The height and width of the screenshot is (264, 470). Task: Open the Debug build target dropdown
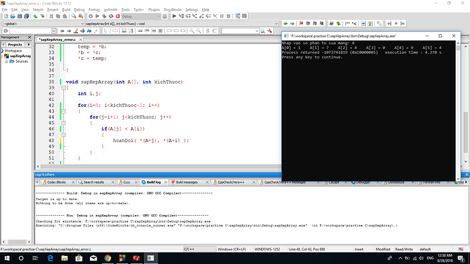click(141, 16)
